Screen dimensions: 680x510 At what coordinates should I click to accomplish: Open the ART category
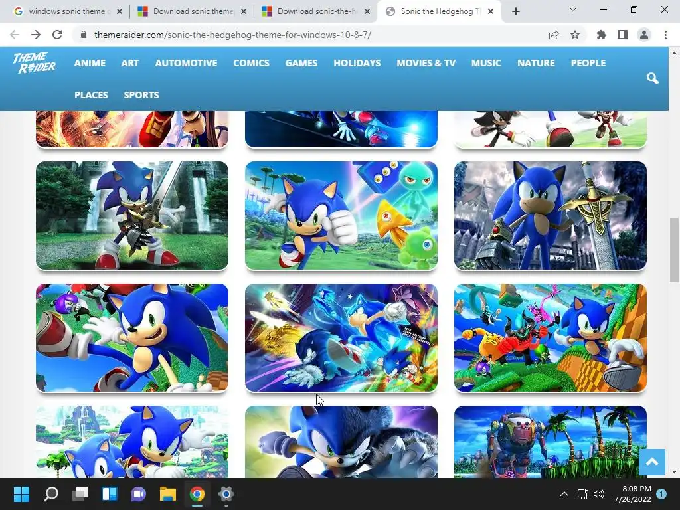pos(130,63)
